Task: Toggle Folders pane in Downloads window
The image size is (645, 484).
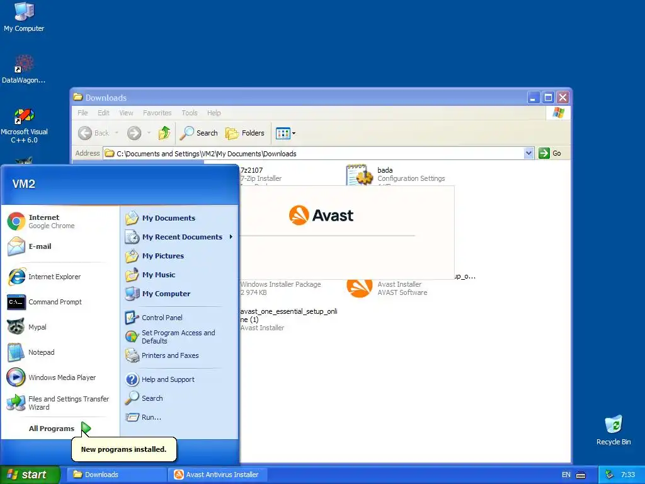Action: pyautogui.click(x=245, y=133)
